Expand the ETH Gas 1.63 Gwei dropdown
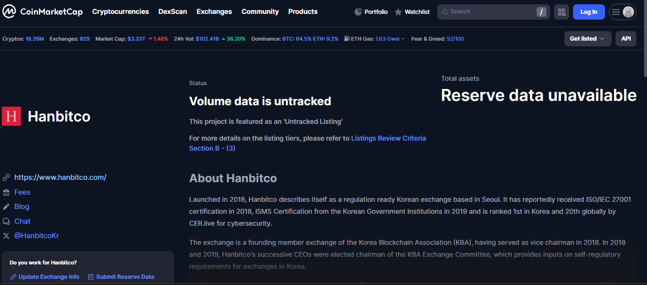This screenshot has height=285, width=647. (390, 39)
